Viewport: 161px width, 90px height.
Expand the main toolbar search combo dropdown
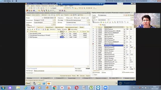click(x=64, y=8)
